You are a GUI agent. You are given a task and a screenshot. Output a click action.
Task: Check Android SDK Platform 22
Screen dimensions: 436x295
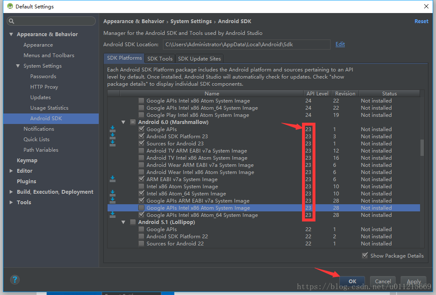tap(142, 236)
